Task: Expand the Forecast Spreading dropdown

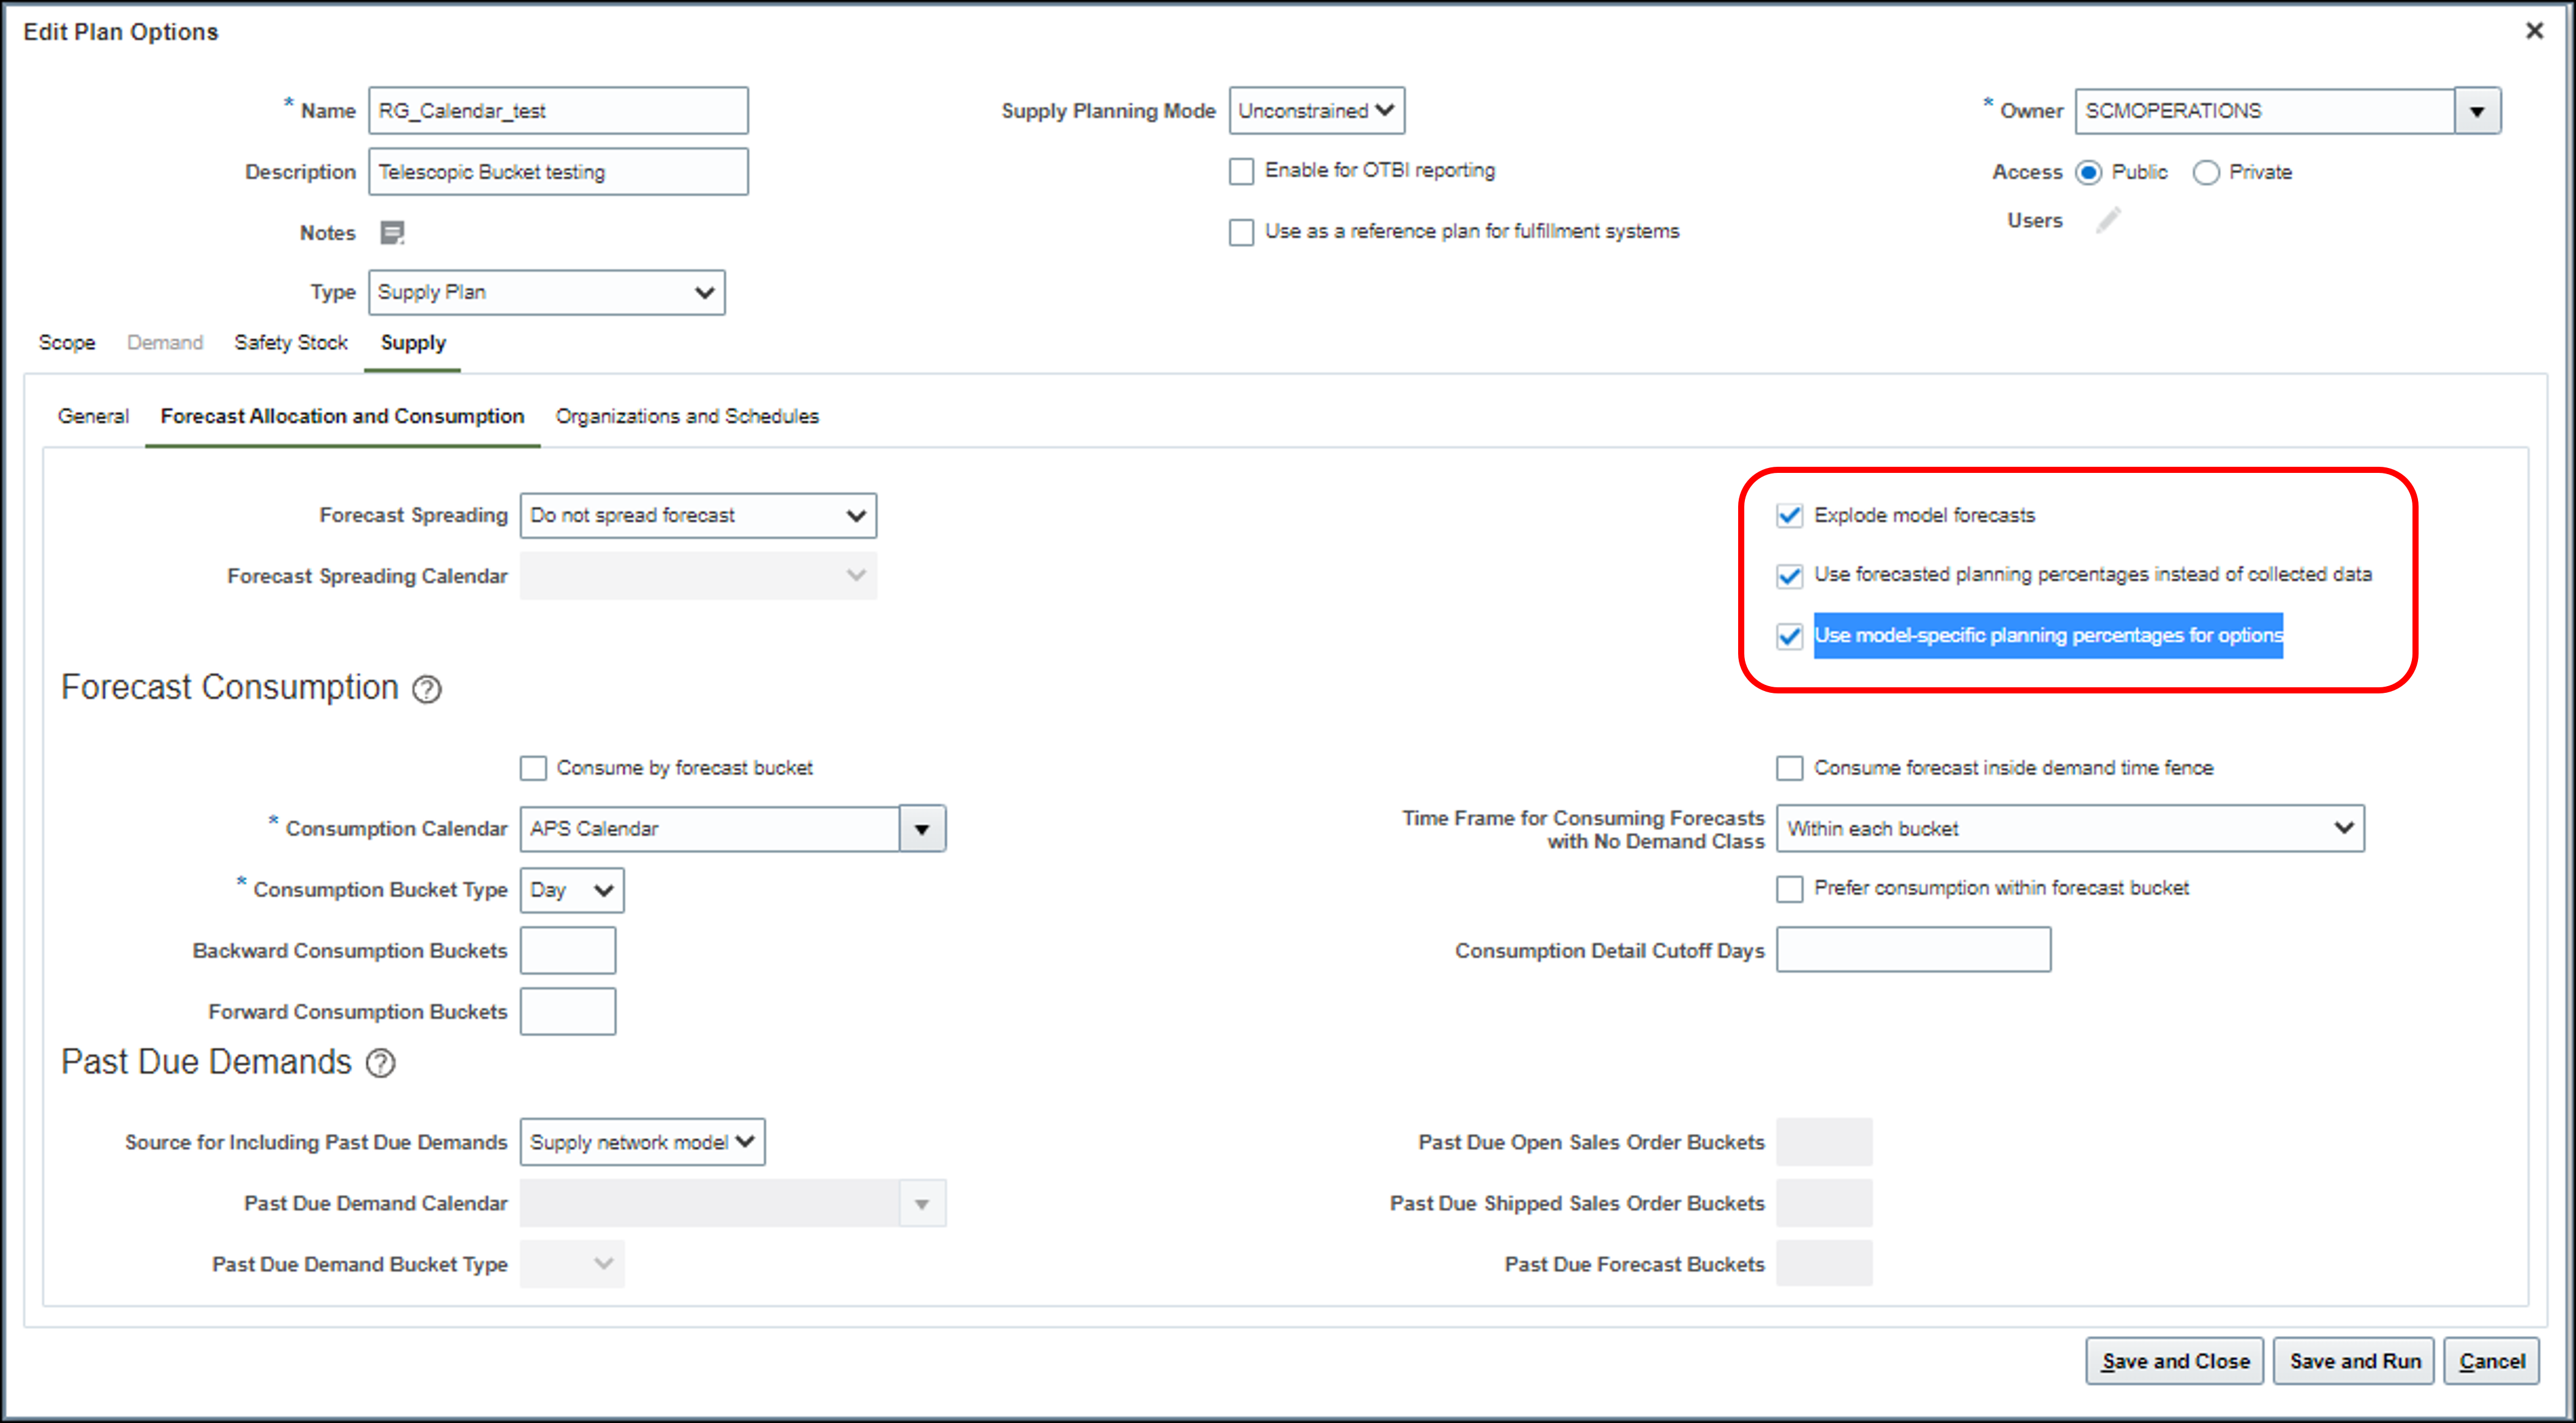Action: click(x=698, y=516)
